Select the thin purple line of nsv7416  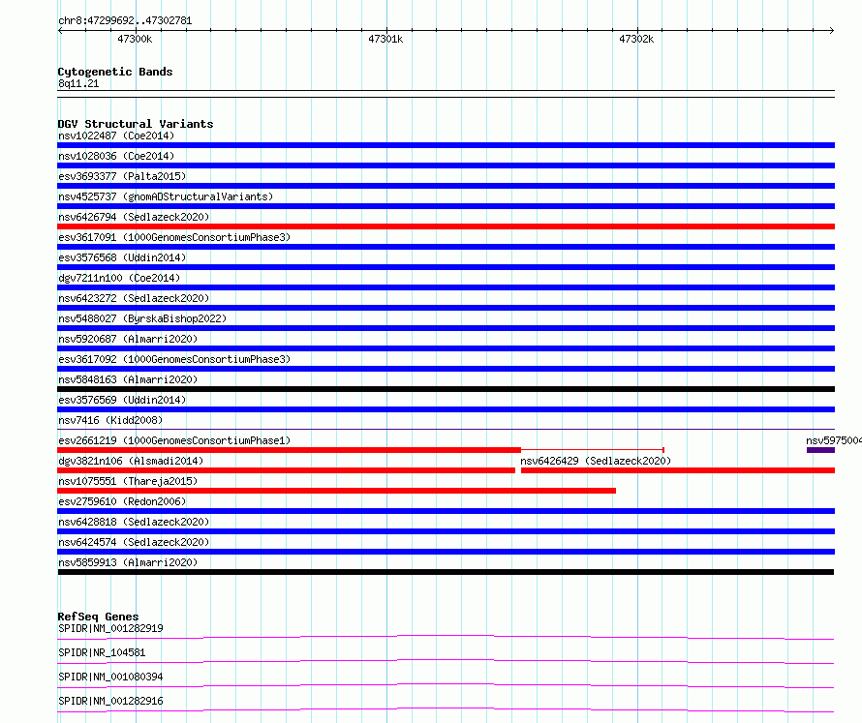pos(446,429)
